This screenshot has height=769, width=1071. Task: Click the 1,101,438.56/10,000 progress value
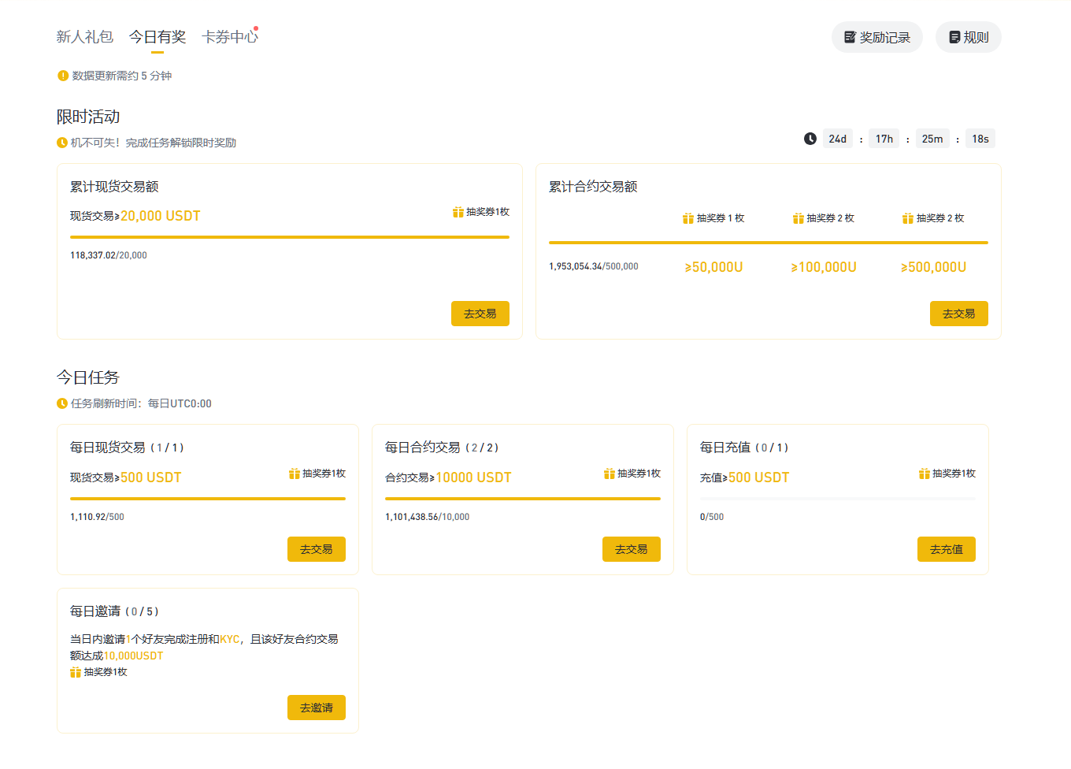pos(427,517)
